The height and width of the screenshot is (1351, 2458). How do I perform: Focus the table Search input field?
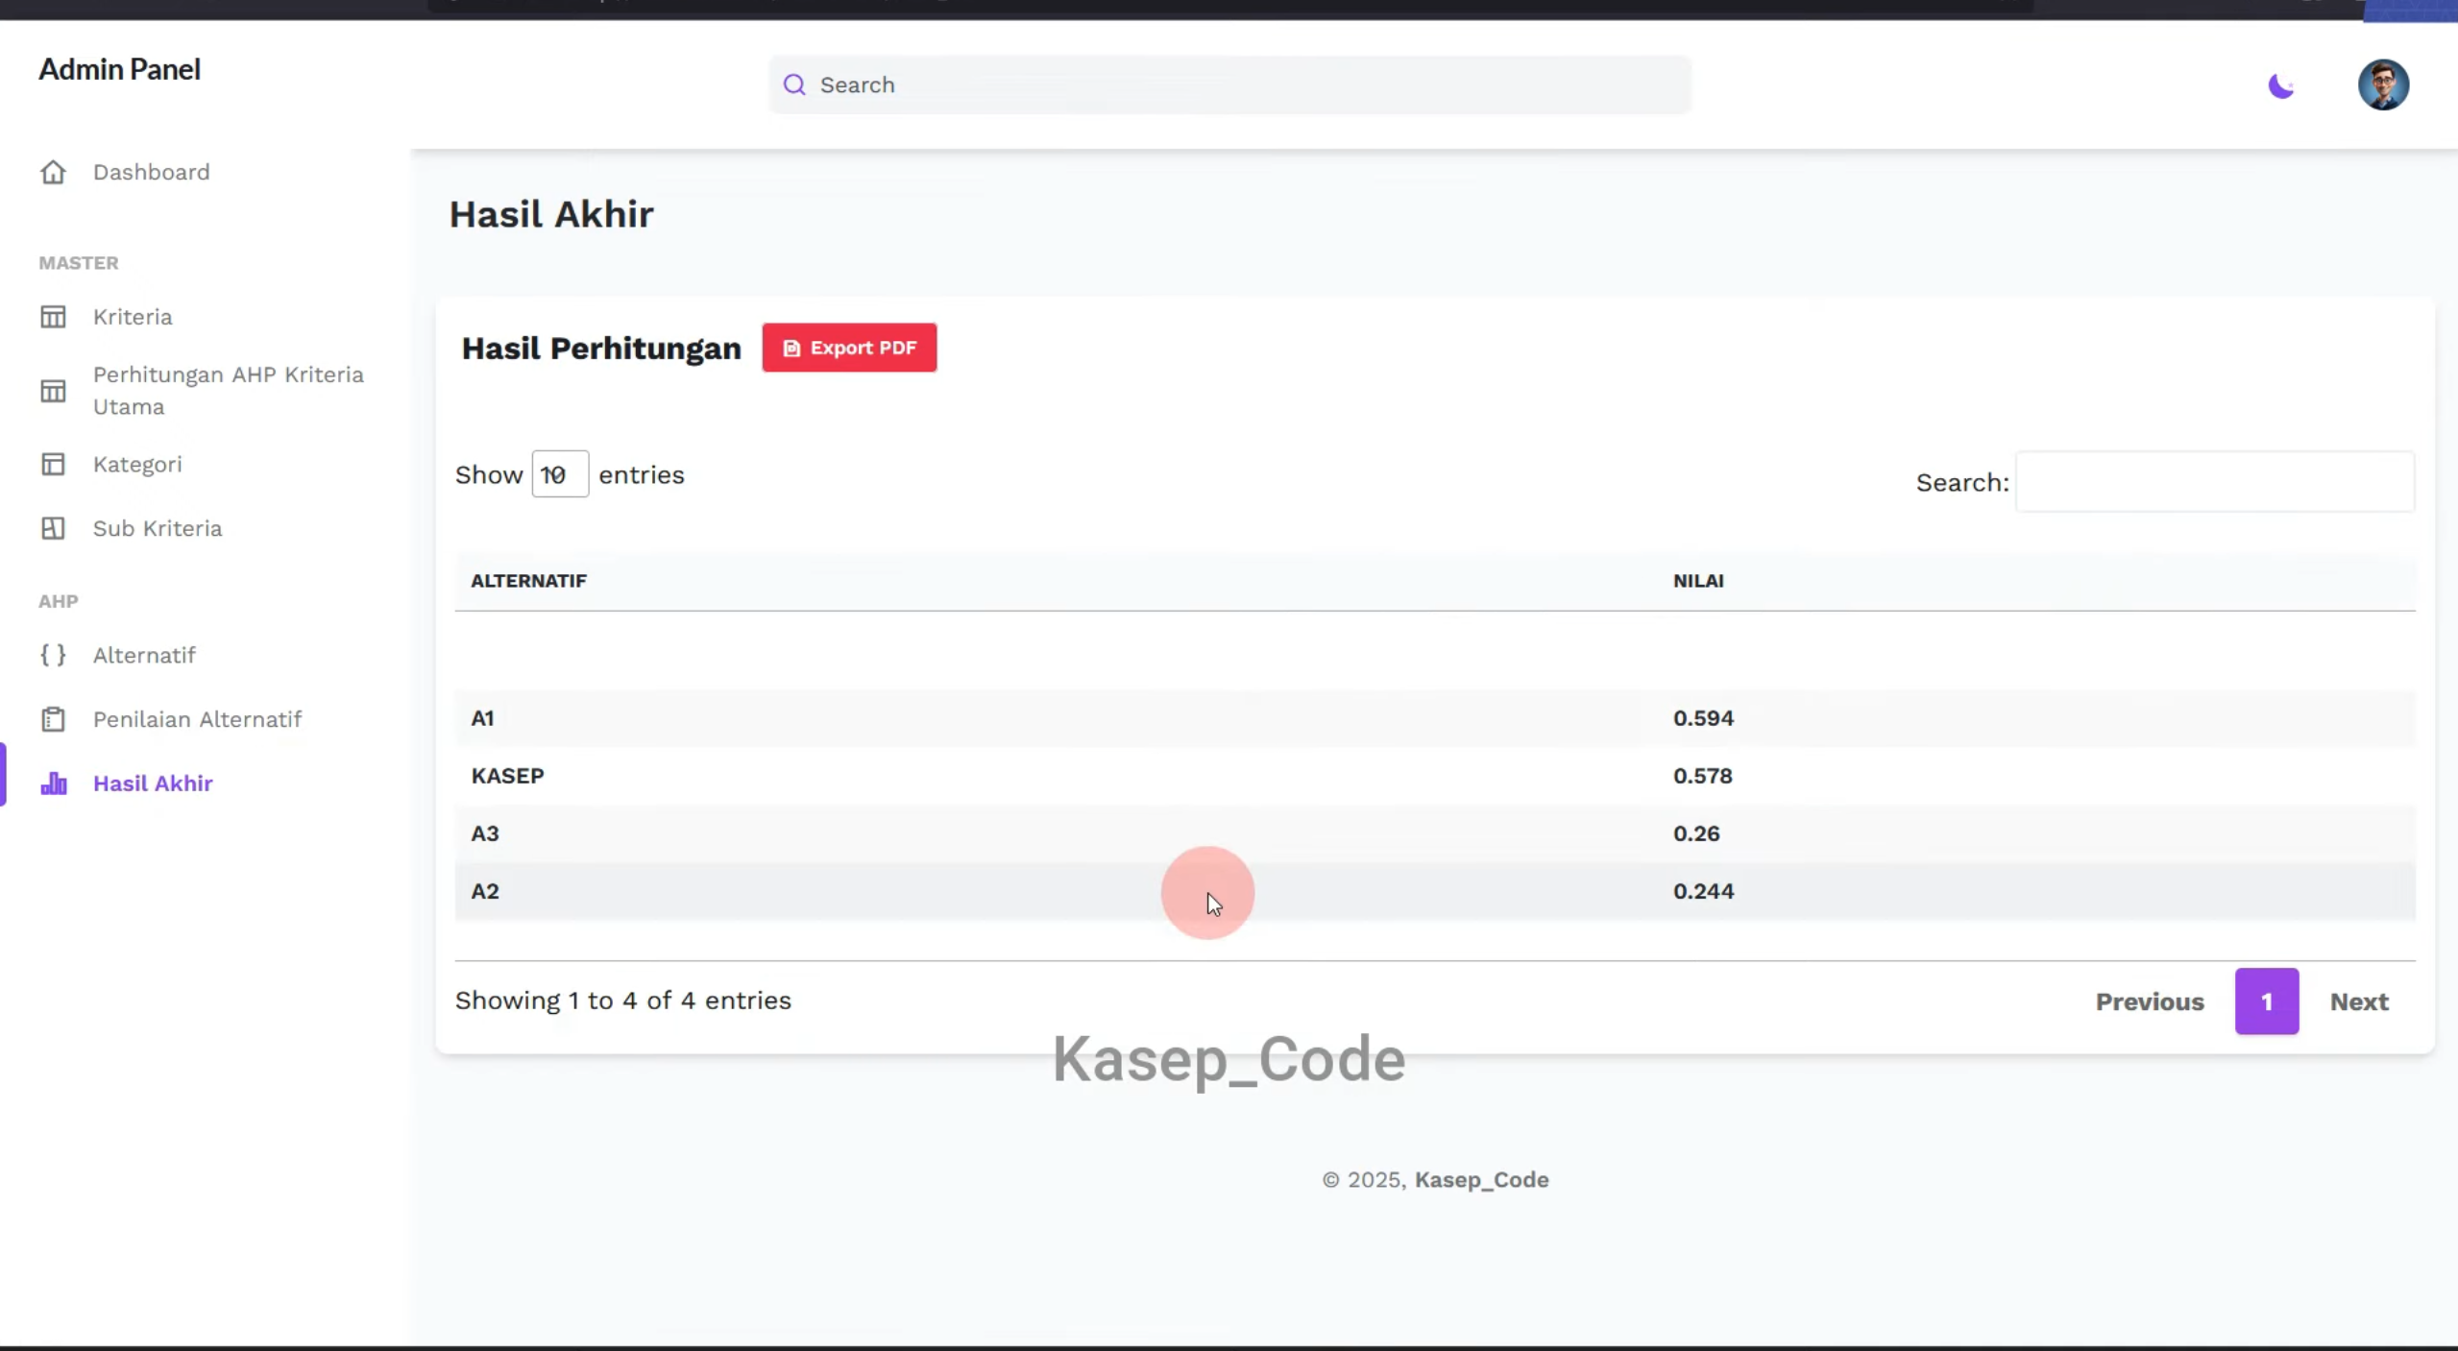click(2214, 482)
